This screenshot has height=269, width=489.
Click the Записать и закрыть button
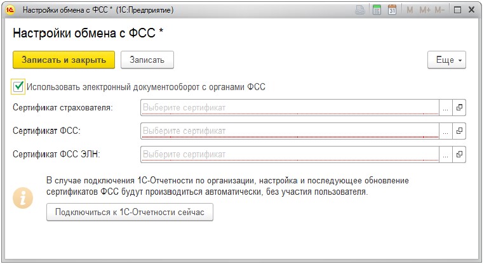coord(64,60)
